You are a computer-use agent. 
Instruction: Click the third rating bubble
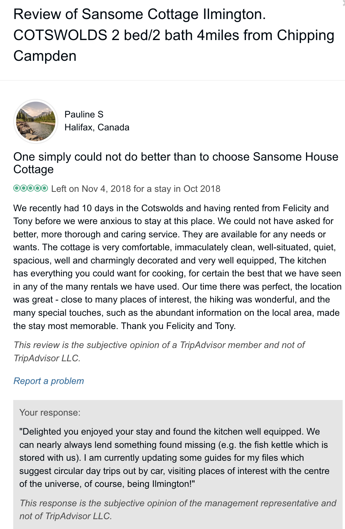tap(31, 188)
